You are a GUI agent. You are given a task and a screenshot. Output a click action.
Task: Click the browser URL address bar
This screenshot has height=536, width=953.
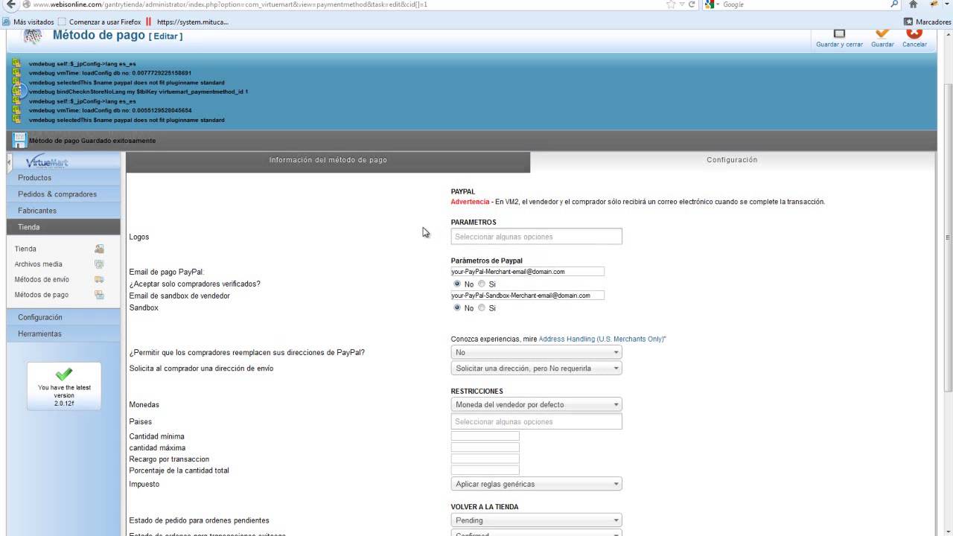click(x=342, y=4)
